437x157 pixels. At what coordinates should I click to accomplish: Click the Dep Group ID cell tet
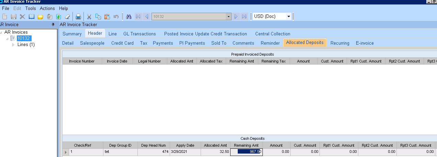point(120,152)
